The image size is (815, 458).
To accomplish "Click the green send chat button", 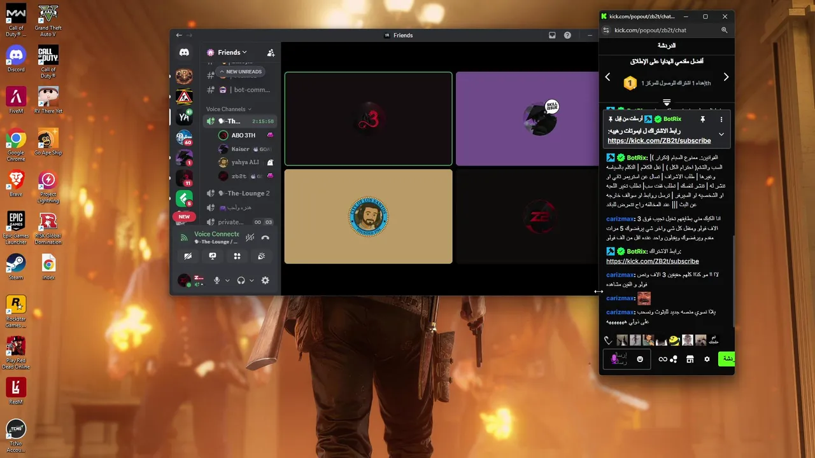I will 726,359.
